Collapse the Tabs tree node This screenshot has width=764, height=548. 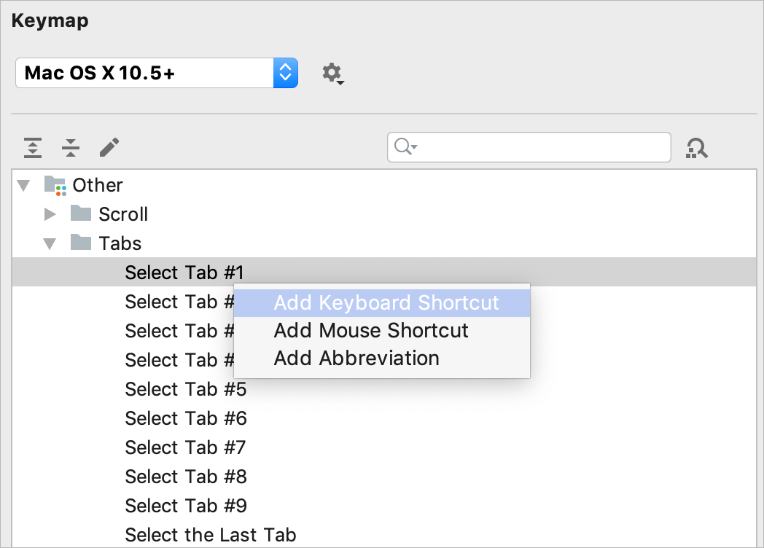click(50, 243)
